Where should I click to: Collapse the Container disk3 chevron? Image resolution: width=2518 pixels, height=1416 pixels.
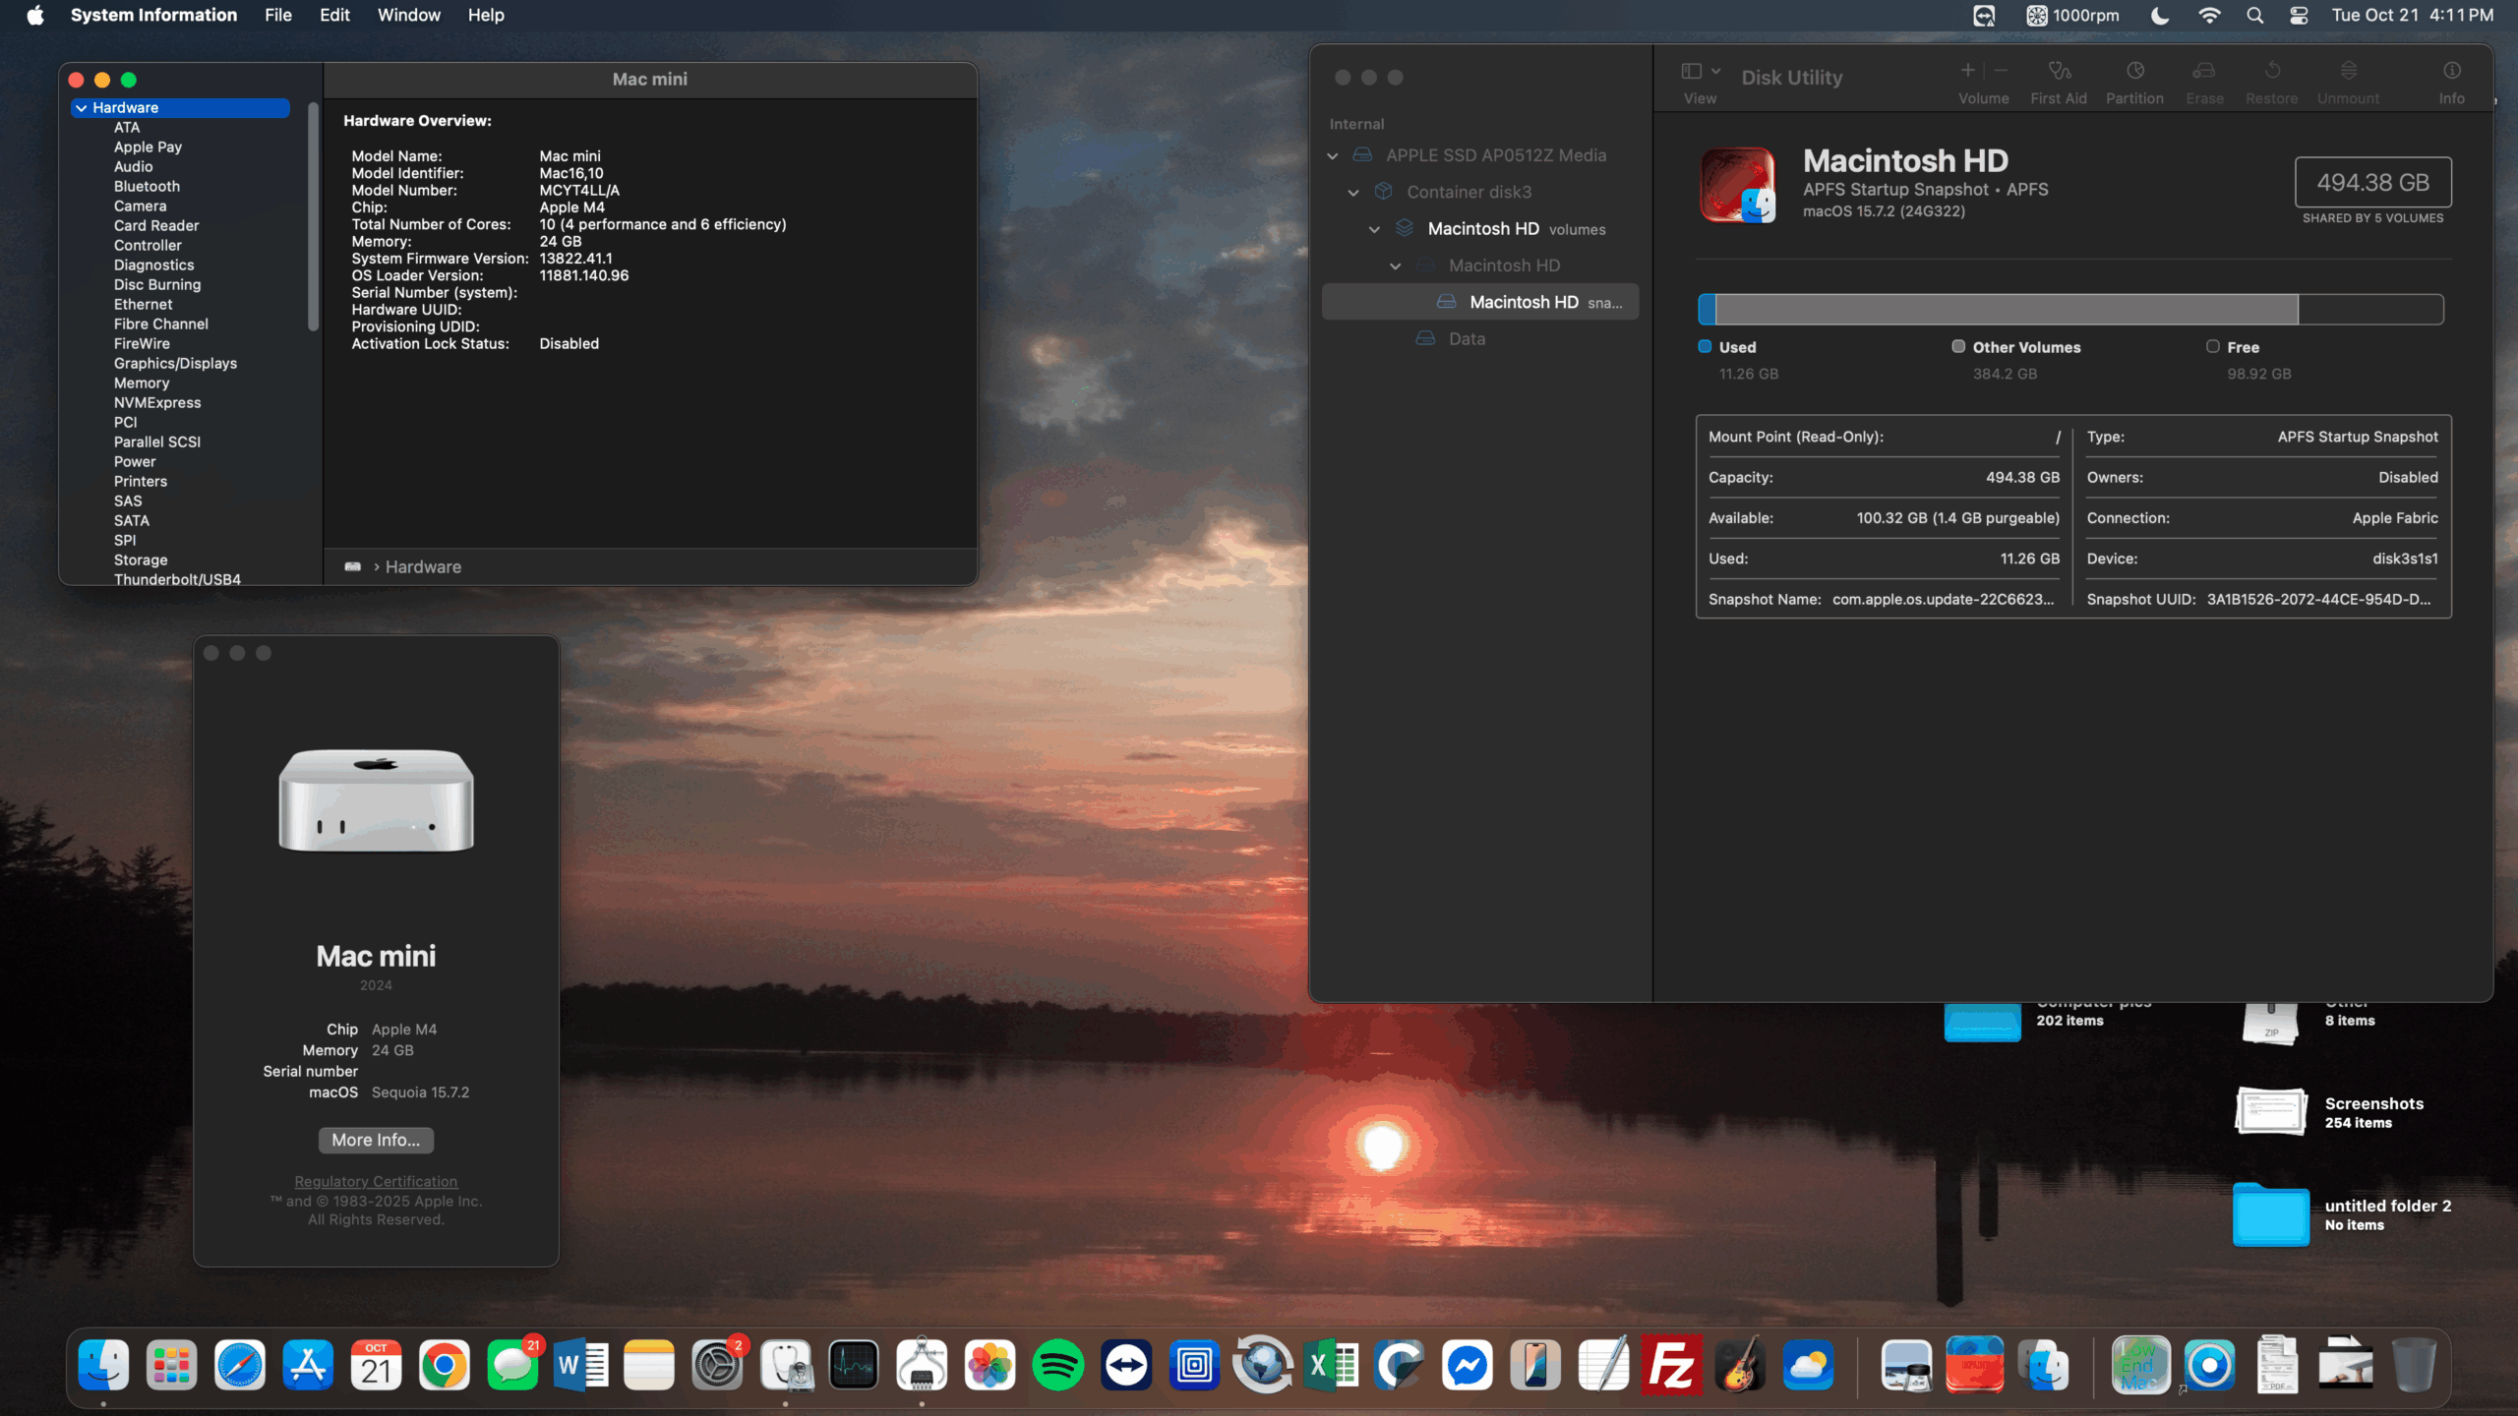pyautogui.click(x=1353, y=193)
